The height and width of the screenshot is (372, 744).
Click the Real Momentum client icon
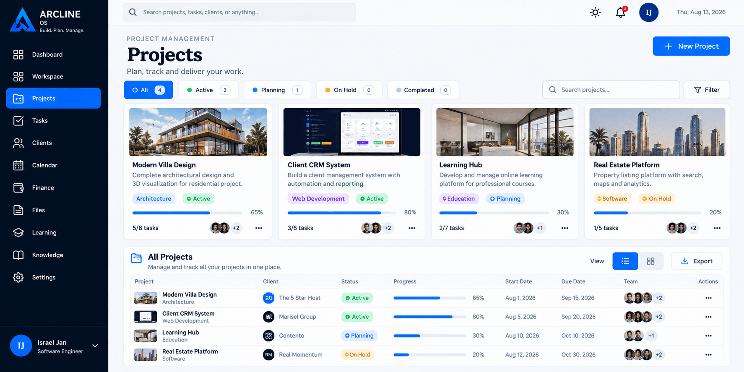[x=268, y=355]
